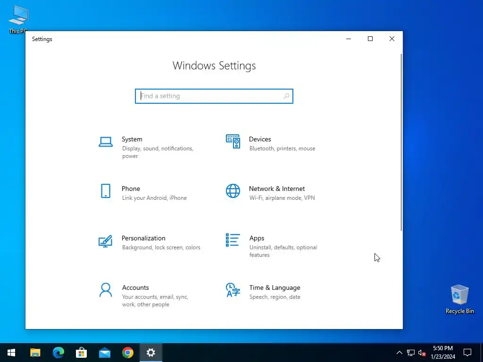Image resolution: width=483 pixels, height=362 pixels.
Task: Open the Network & Internet globe icon
Action: point(233,191)
